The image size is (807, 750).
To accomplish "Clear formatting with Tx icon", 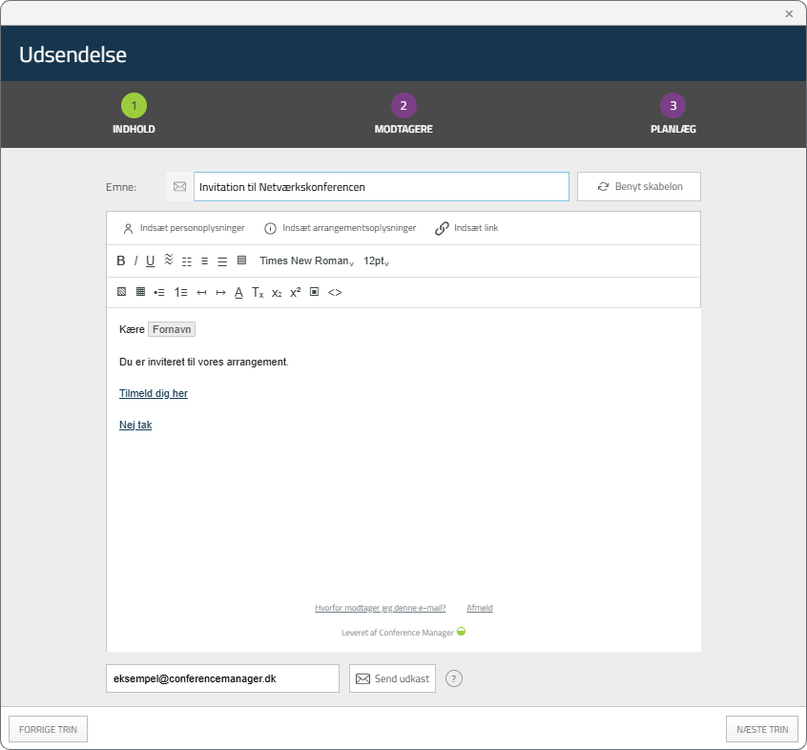I will [258, 292].
